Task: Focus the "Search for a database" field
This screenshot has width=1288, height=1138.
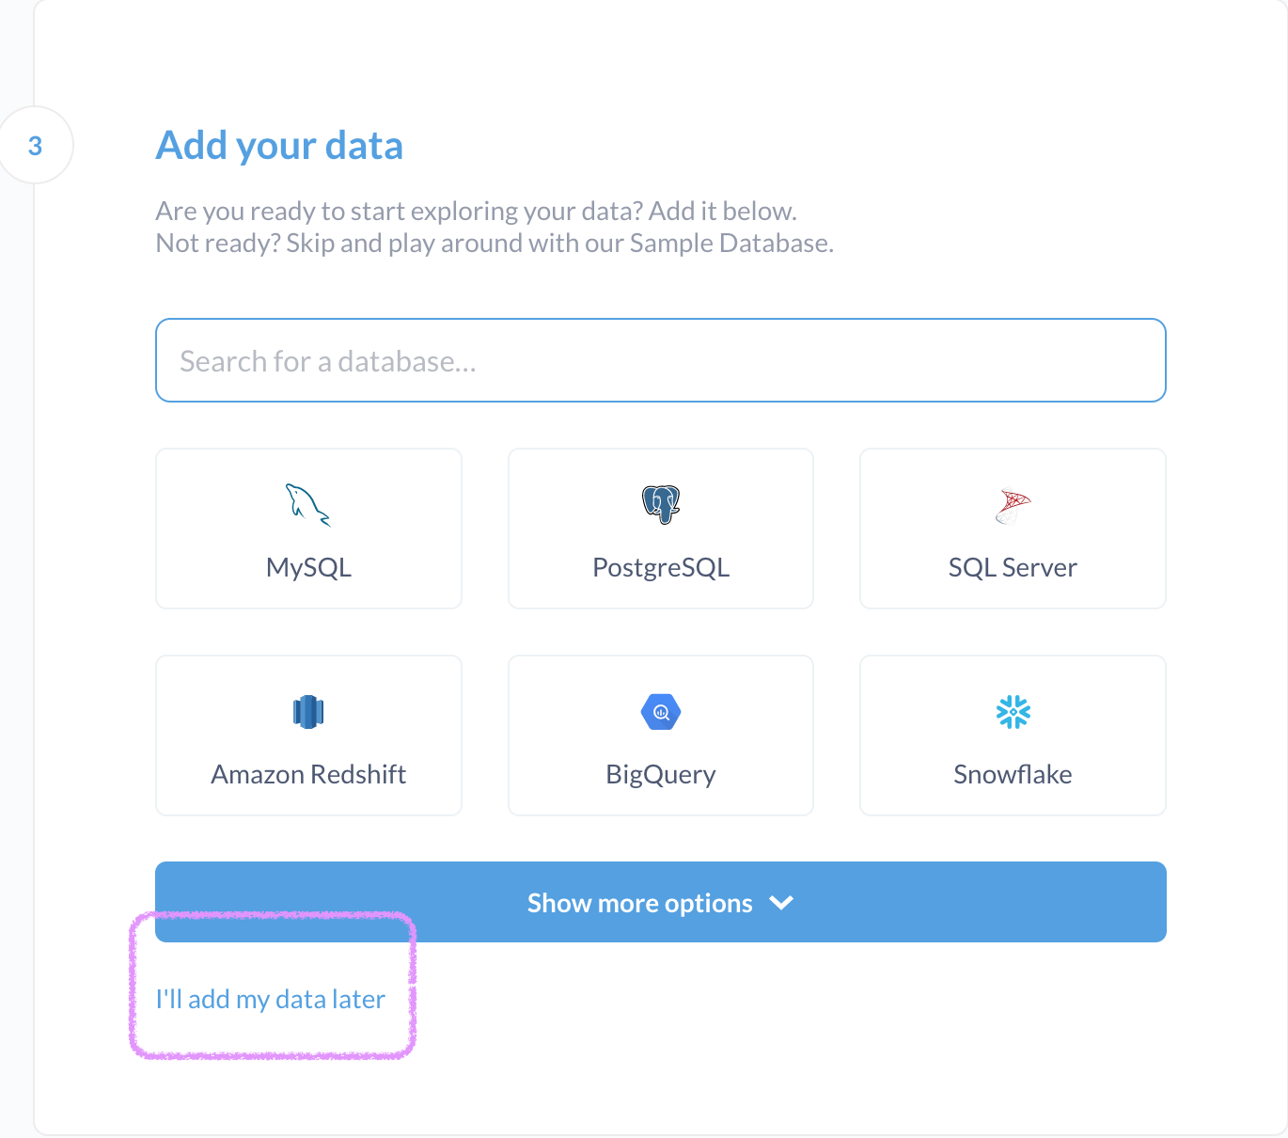Action: pos(660,360)
